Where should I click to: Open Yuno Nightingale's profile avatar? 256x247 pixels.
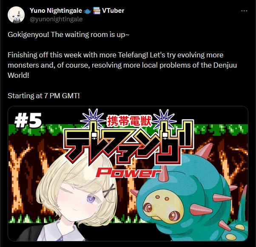(16, 15)
